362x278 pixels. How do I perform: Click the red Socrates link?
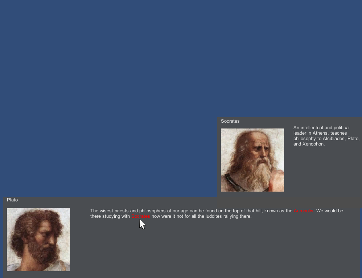coord(141,216)
